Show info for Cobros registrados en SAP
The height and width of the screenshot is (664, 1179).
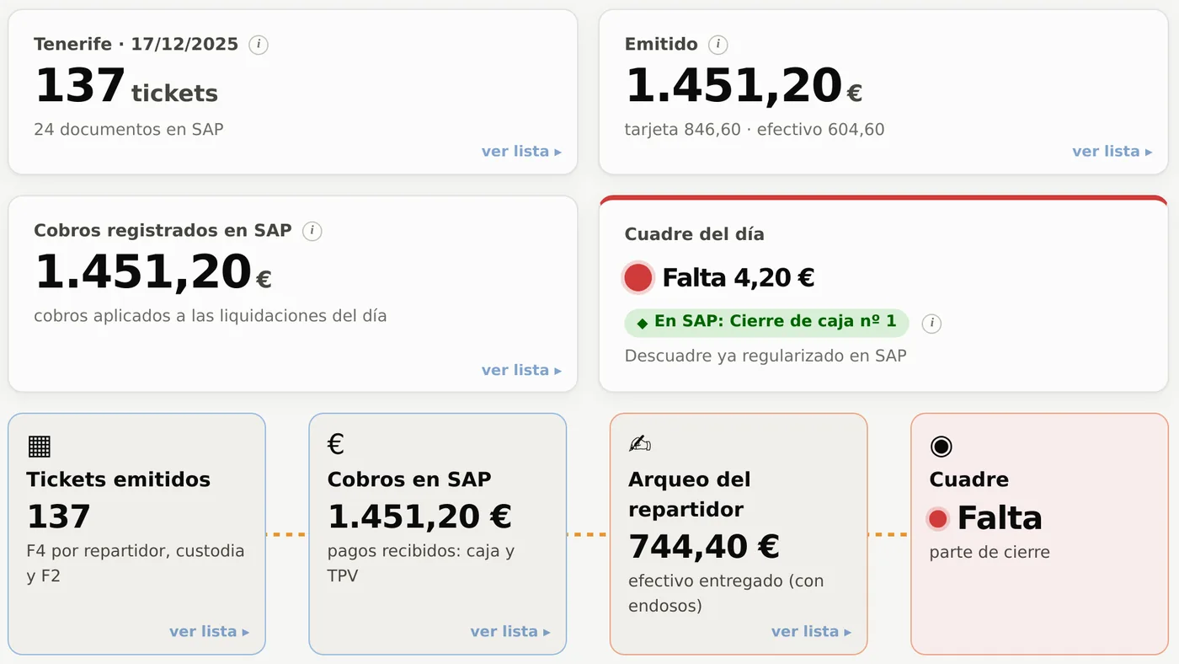pos(312,231)
